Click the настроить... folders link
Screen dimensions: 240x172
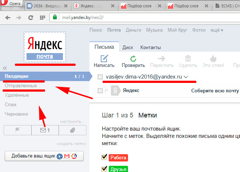point(72,122)
